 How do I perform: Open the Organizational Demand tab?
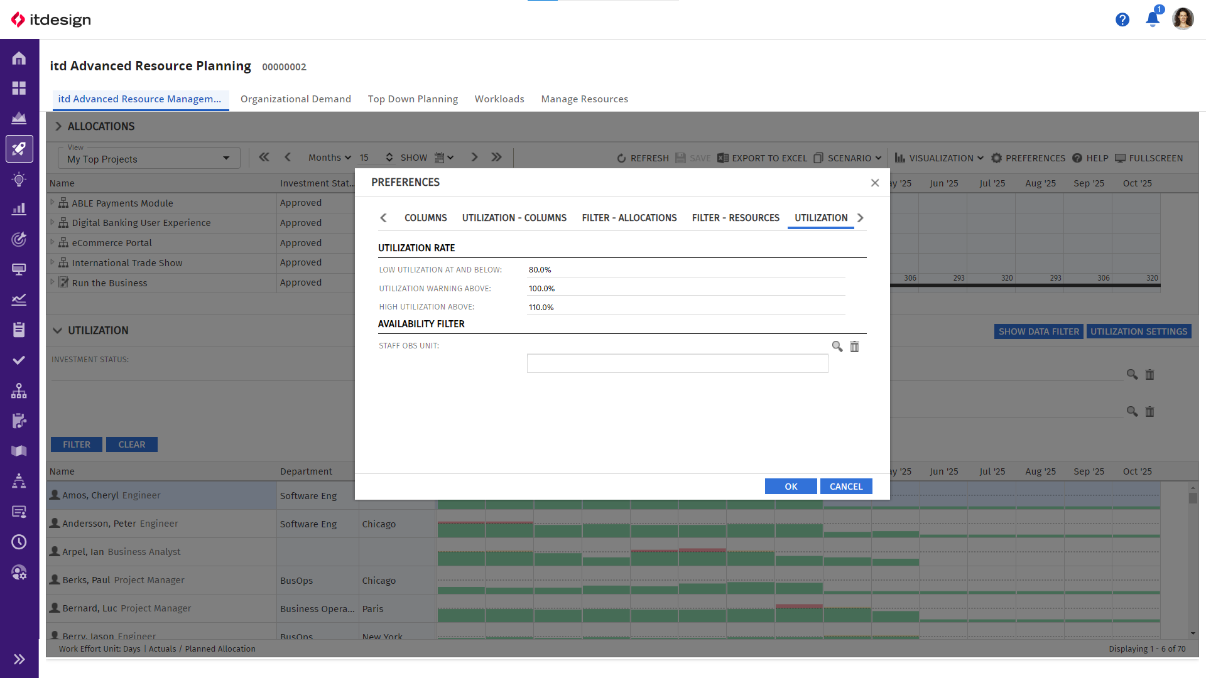coord(295,99)
